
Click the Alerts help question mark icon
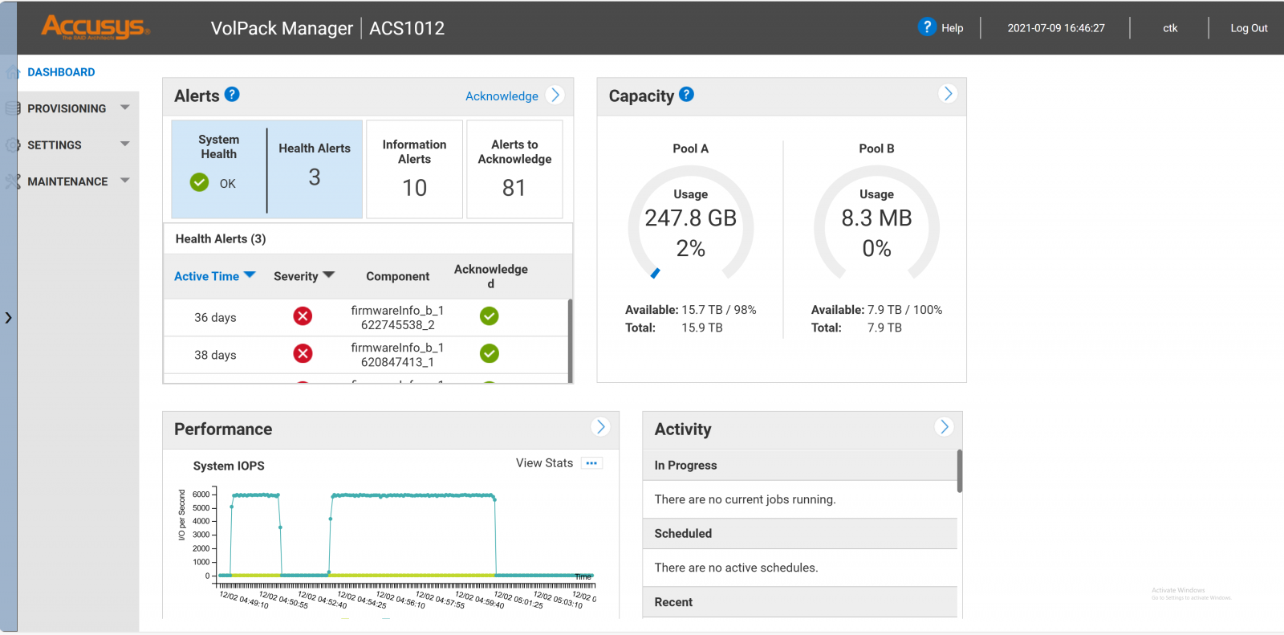pyautogui.click(x=232, y=95)
